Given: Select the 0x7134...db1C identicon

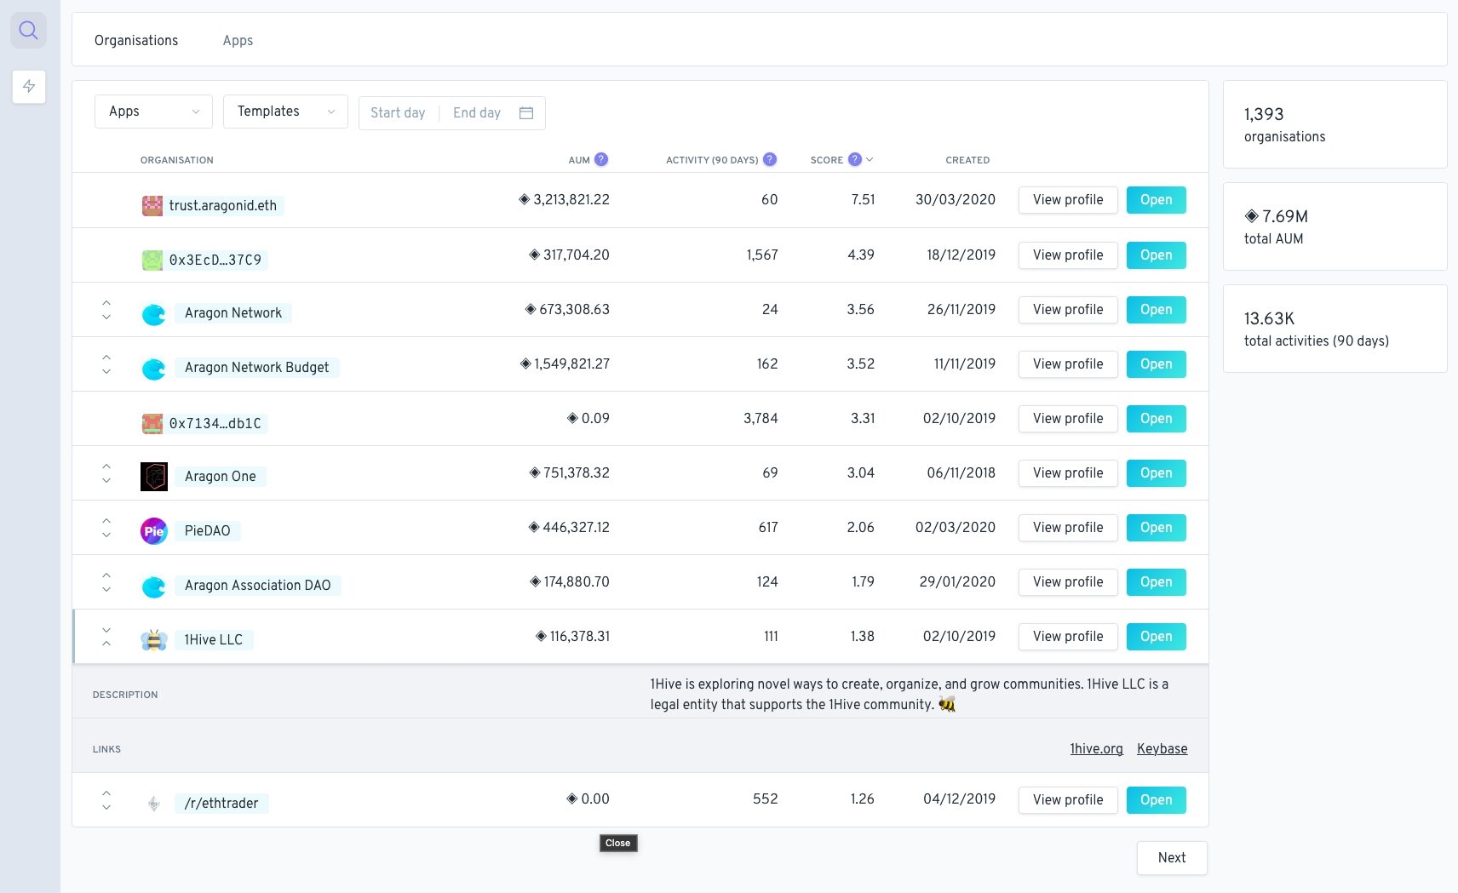Looking at the screenshot, I should point(152,423).
